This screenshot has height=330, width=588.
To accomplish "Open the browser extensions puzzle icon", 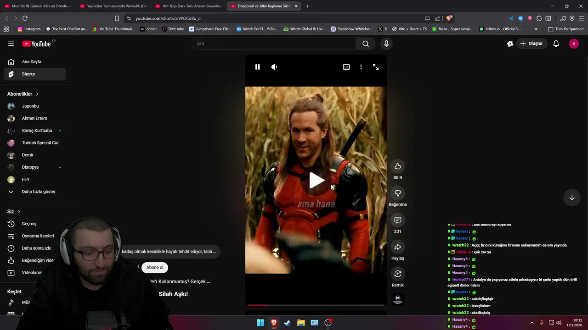I will tap(539, 18).
